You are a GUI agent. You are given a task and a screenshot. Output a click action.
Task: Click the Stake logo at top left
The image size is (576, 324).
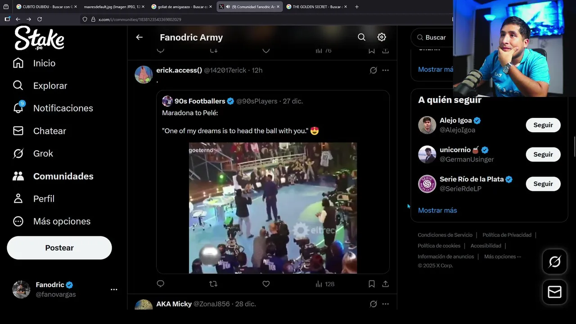(x=39, y=38)
